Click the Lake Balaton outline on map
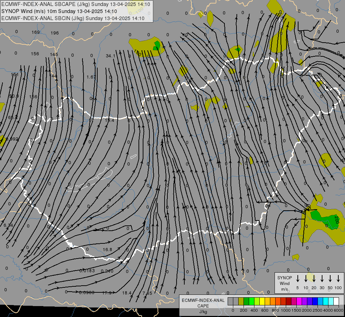The image size is (345, 317). pyautogui.click(x=90, y=180)
